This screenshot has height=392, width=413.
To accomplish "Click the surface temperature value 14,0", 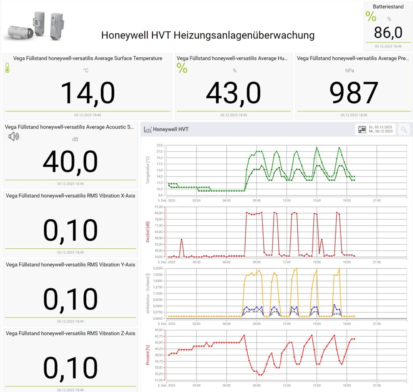I will click(x=88, y=93).
